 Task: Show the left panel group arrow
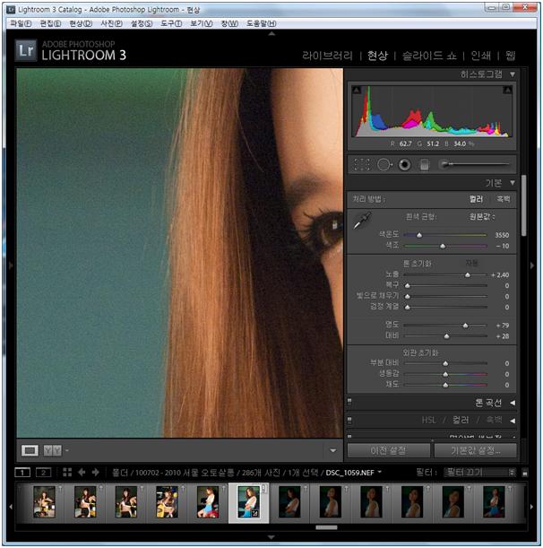pyautogui.click(x=11, y=265)
